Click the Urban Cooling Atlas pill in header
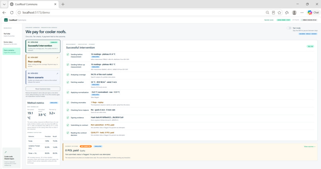Viewport: 321px width, 169px height. click(x=309, y=20)
